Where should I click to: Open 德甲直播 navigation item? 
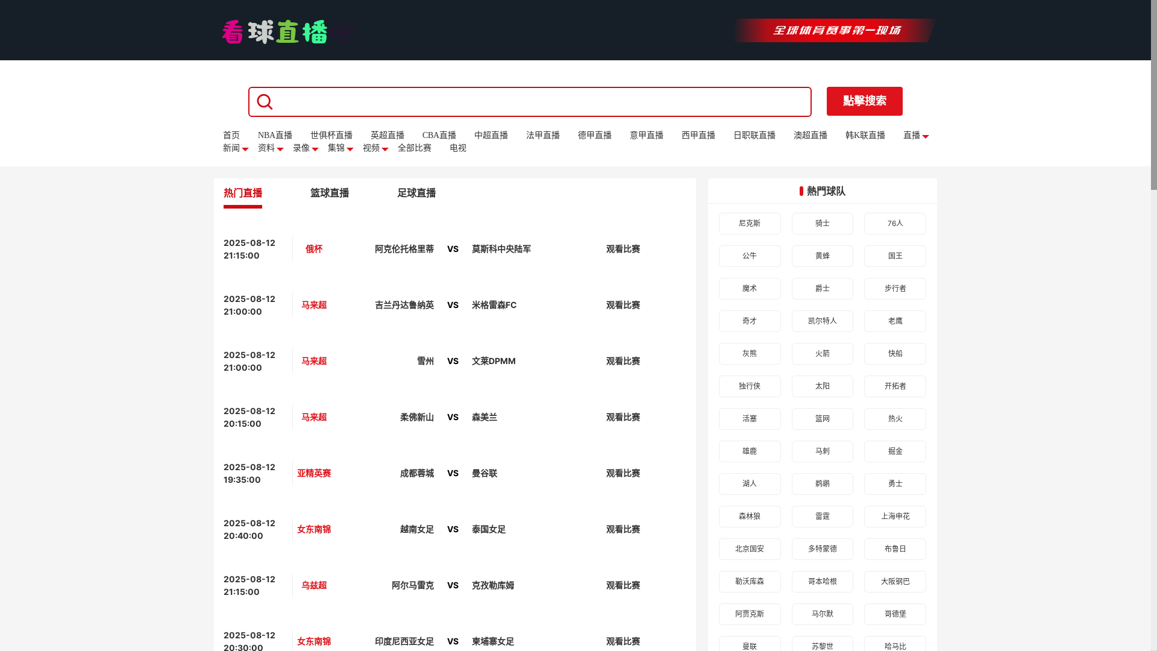tap(595, 136)
